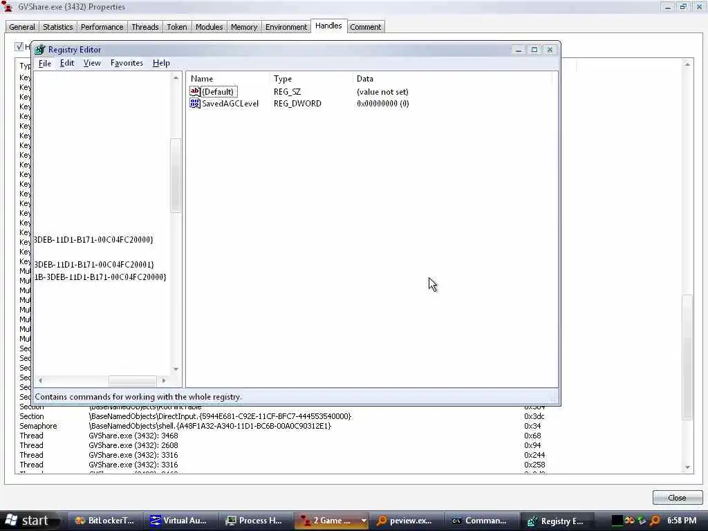Open the Favorites menu in Registry Editor
This screenshot has height=531, width=708.
[127, 63]
